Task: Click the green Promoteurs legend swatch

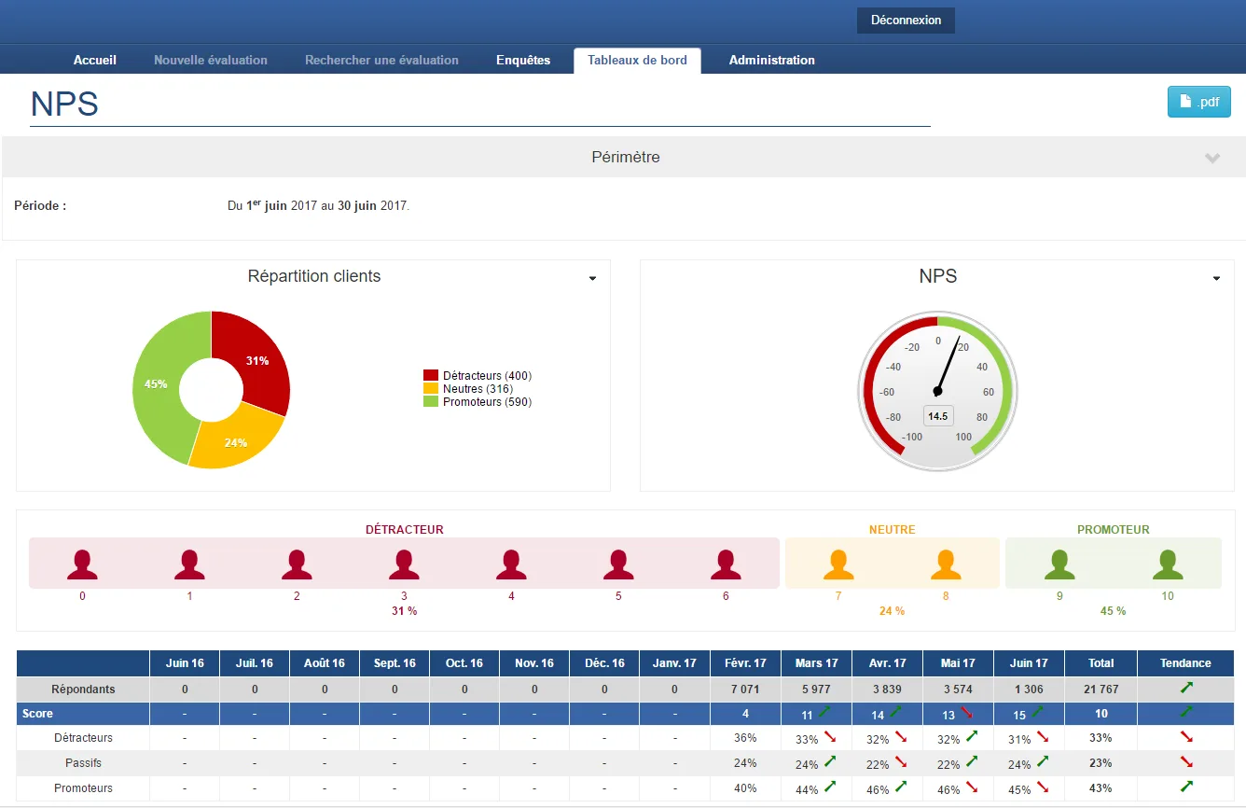Action: pyautogui.click(x=431, y=401)
